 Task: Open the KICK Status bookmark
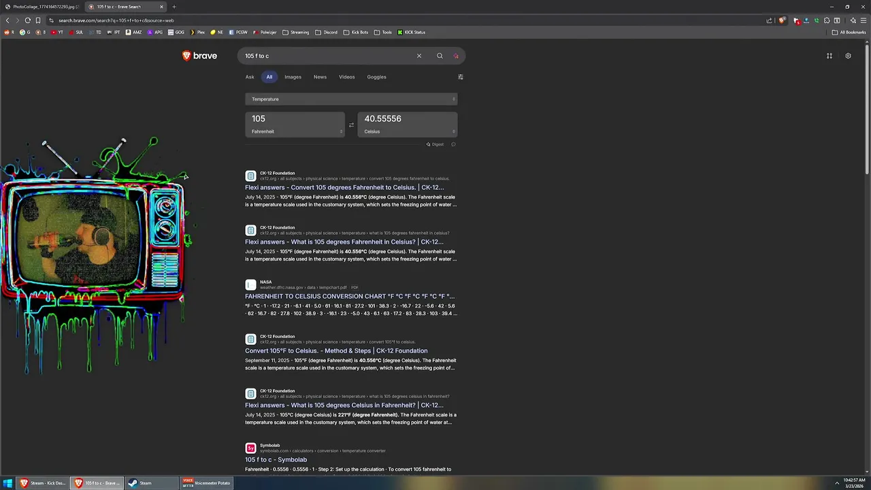411,32
